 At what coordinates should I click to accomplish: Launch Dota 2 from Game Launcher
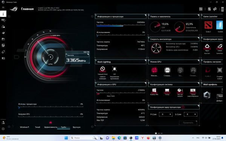[208, 25]
